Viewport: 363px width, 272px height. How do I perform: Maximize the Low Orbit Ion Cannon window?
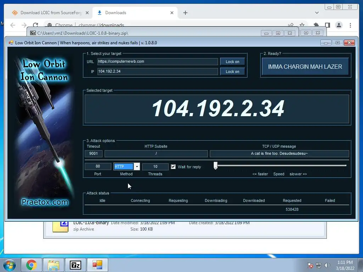point(337,43)
